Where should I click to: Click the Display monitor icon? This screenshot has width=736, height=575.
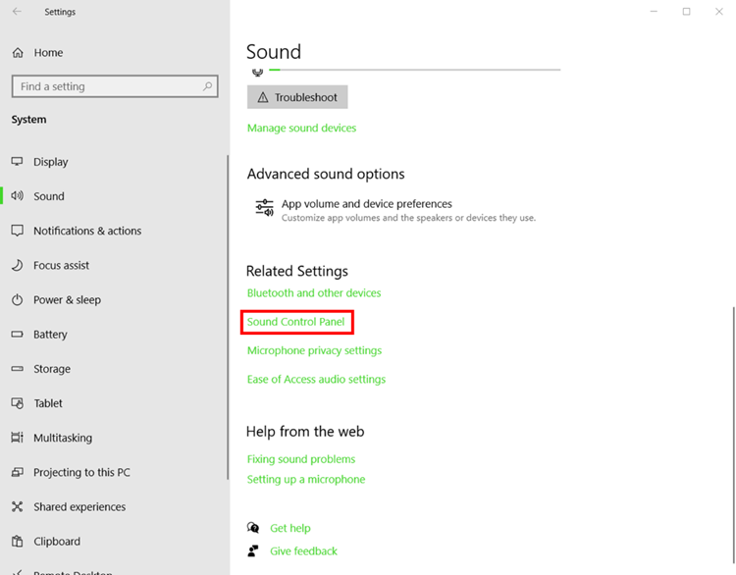(x=17, y=162)
